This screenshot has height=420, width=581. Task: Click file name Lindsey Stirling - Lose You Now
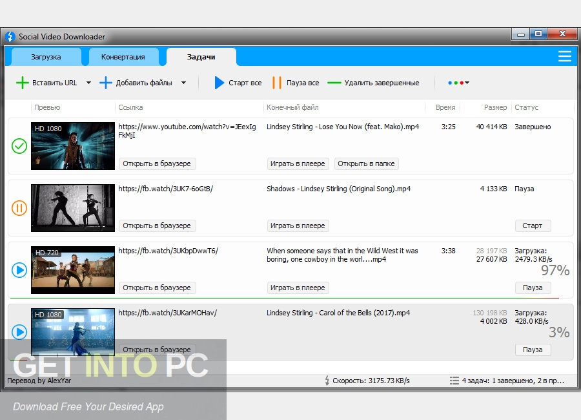coord(343,127)
